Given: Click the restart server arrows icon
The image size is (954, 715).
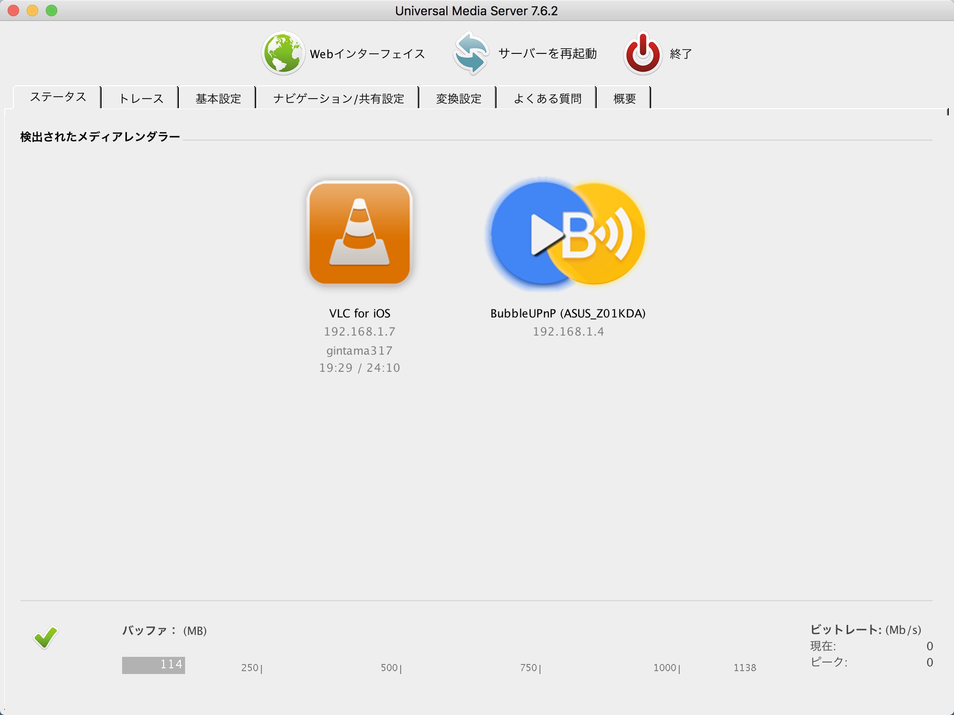Looking at the screenshot, I should [471, 53].
